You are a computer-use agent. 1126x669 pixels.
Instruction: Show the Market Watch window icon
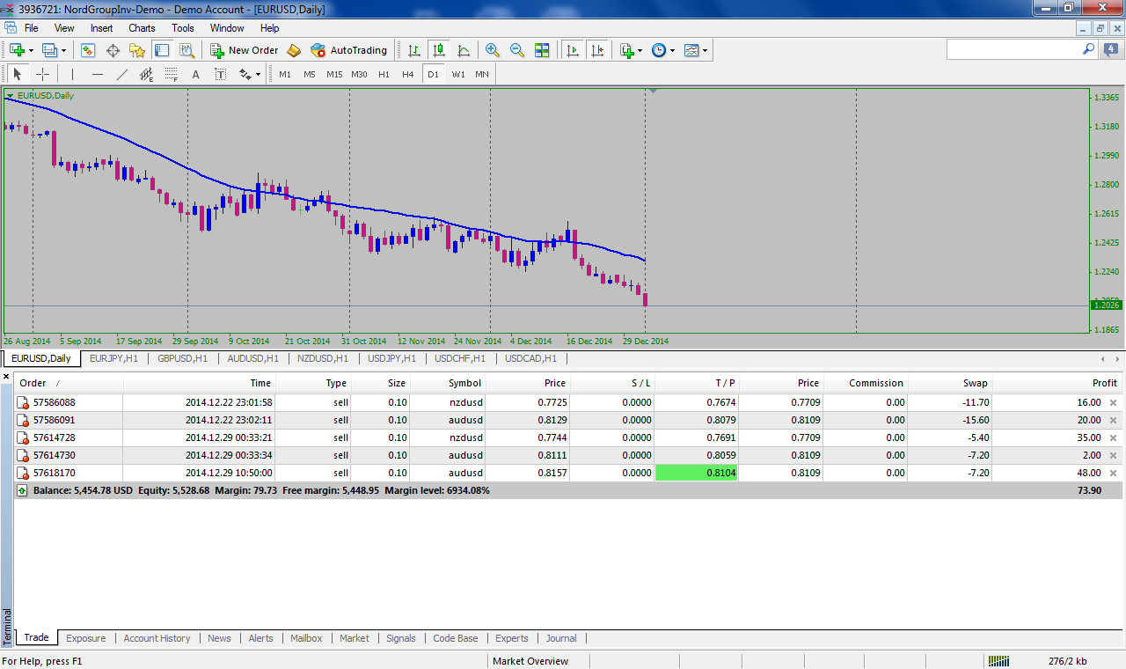pyautogui.click(x=88, y=50)
